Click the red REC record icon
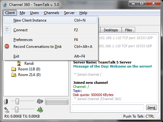Viewport: 163px width, 122px height. tap(7, 46)
